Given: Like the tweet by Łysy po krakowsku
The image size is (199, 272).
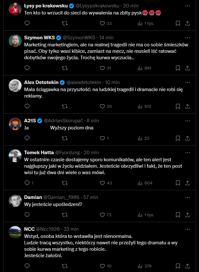Looking at the screenshot, I should (x=105, y=23).
